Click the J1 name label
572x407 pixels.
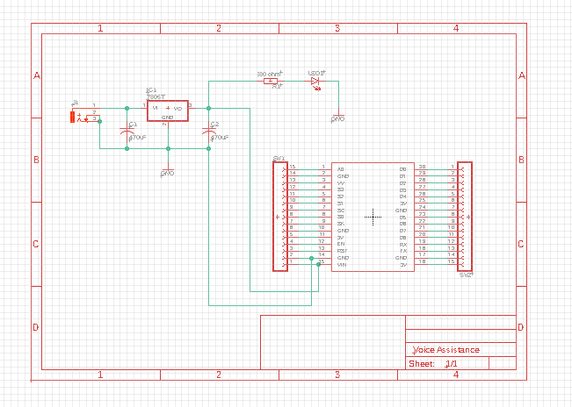click(x=75, y=103)
